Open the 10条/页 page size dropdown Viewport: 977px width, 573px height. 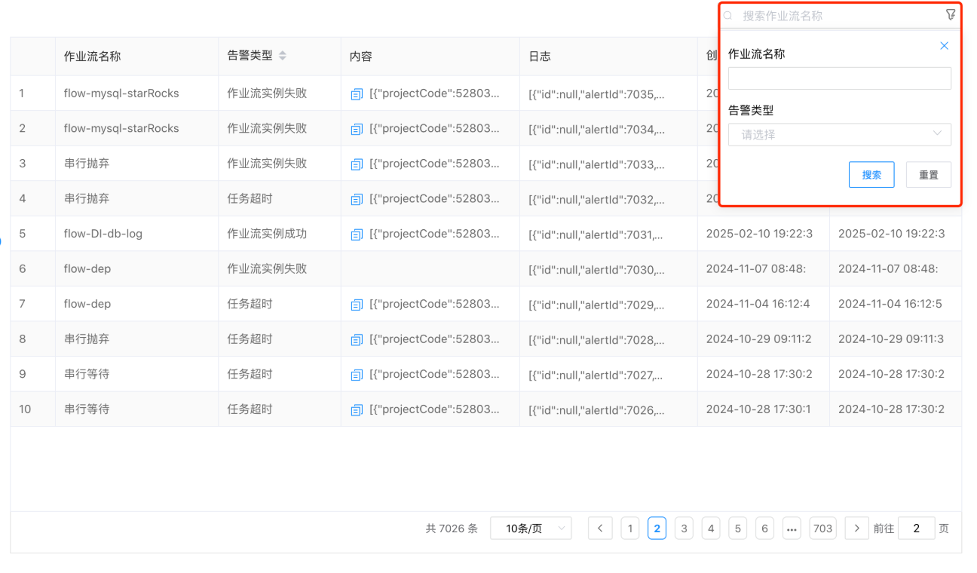531,529
